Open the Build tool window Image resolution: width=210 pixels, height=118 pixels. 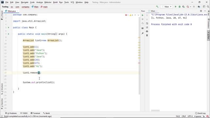pyautogui.click(x=46, y=113)
